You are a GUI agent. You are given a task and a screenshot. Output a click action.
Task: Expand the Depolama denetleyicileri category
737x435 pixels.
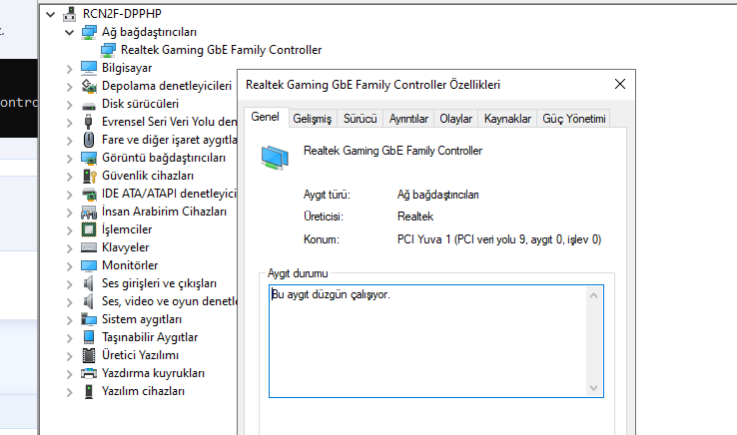click(x=68, y=86)
